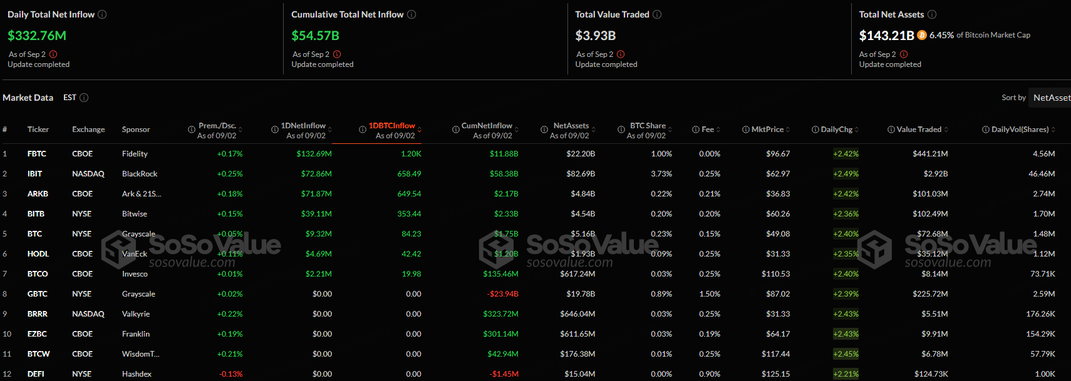The width and height of the screenshot is (1071, 381).
Task: Click info icon next to EST label
Action: pos(84,98)
